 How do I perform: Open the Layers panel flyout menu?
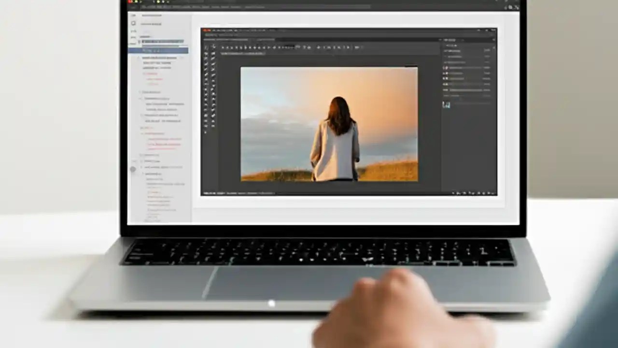click(x=492, y=40)
